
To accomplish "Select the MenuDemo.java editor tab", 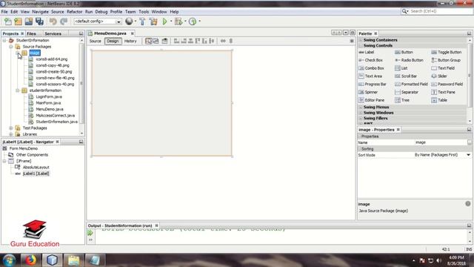I will [110, 33].
